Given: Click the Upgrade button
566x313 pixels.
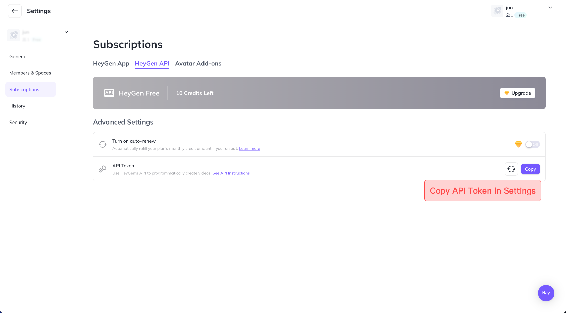Looking at the screenshot, I should [x=517, y=93].
